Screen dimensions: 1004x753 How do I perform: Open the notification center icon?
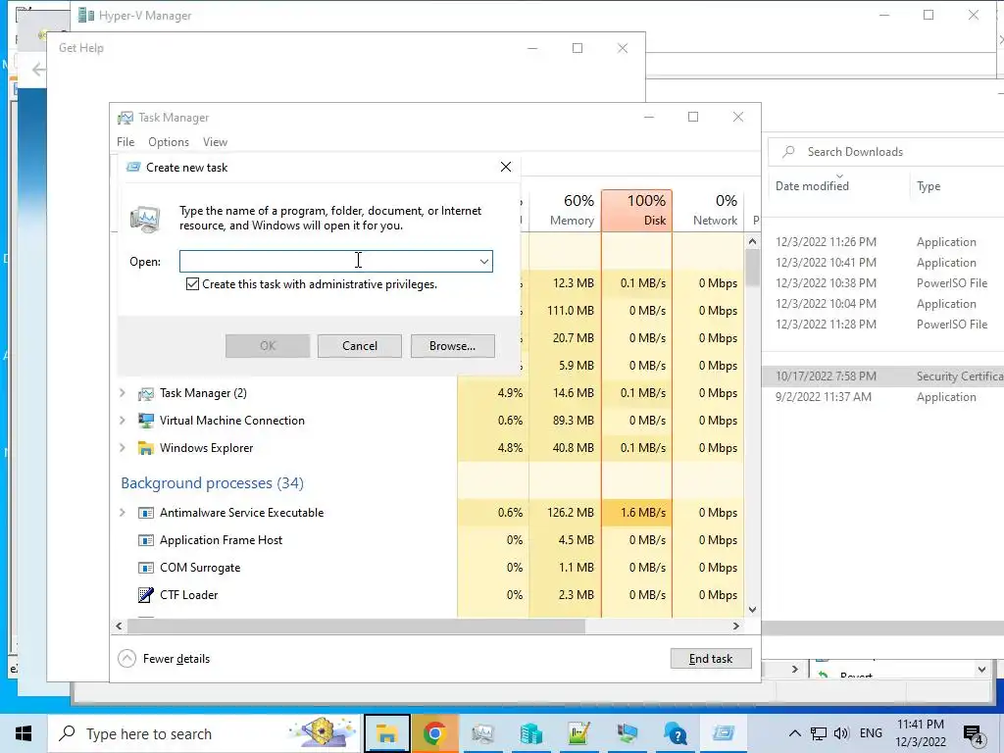click(x=974, y=735)
